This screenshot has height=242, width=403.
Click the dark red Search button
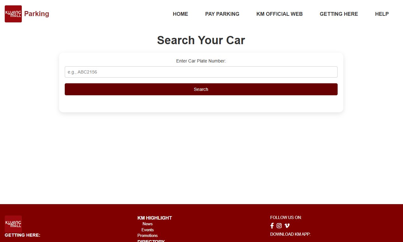click(x=201, y=89)
